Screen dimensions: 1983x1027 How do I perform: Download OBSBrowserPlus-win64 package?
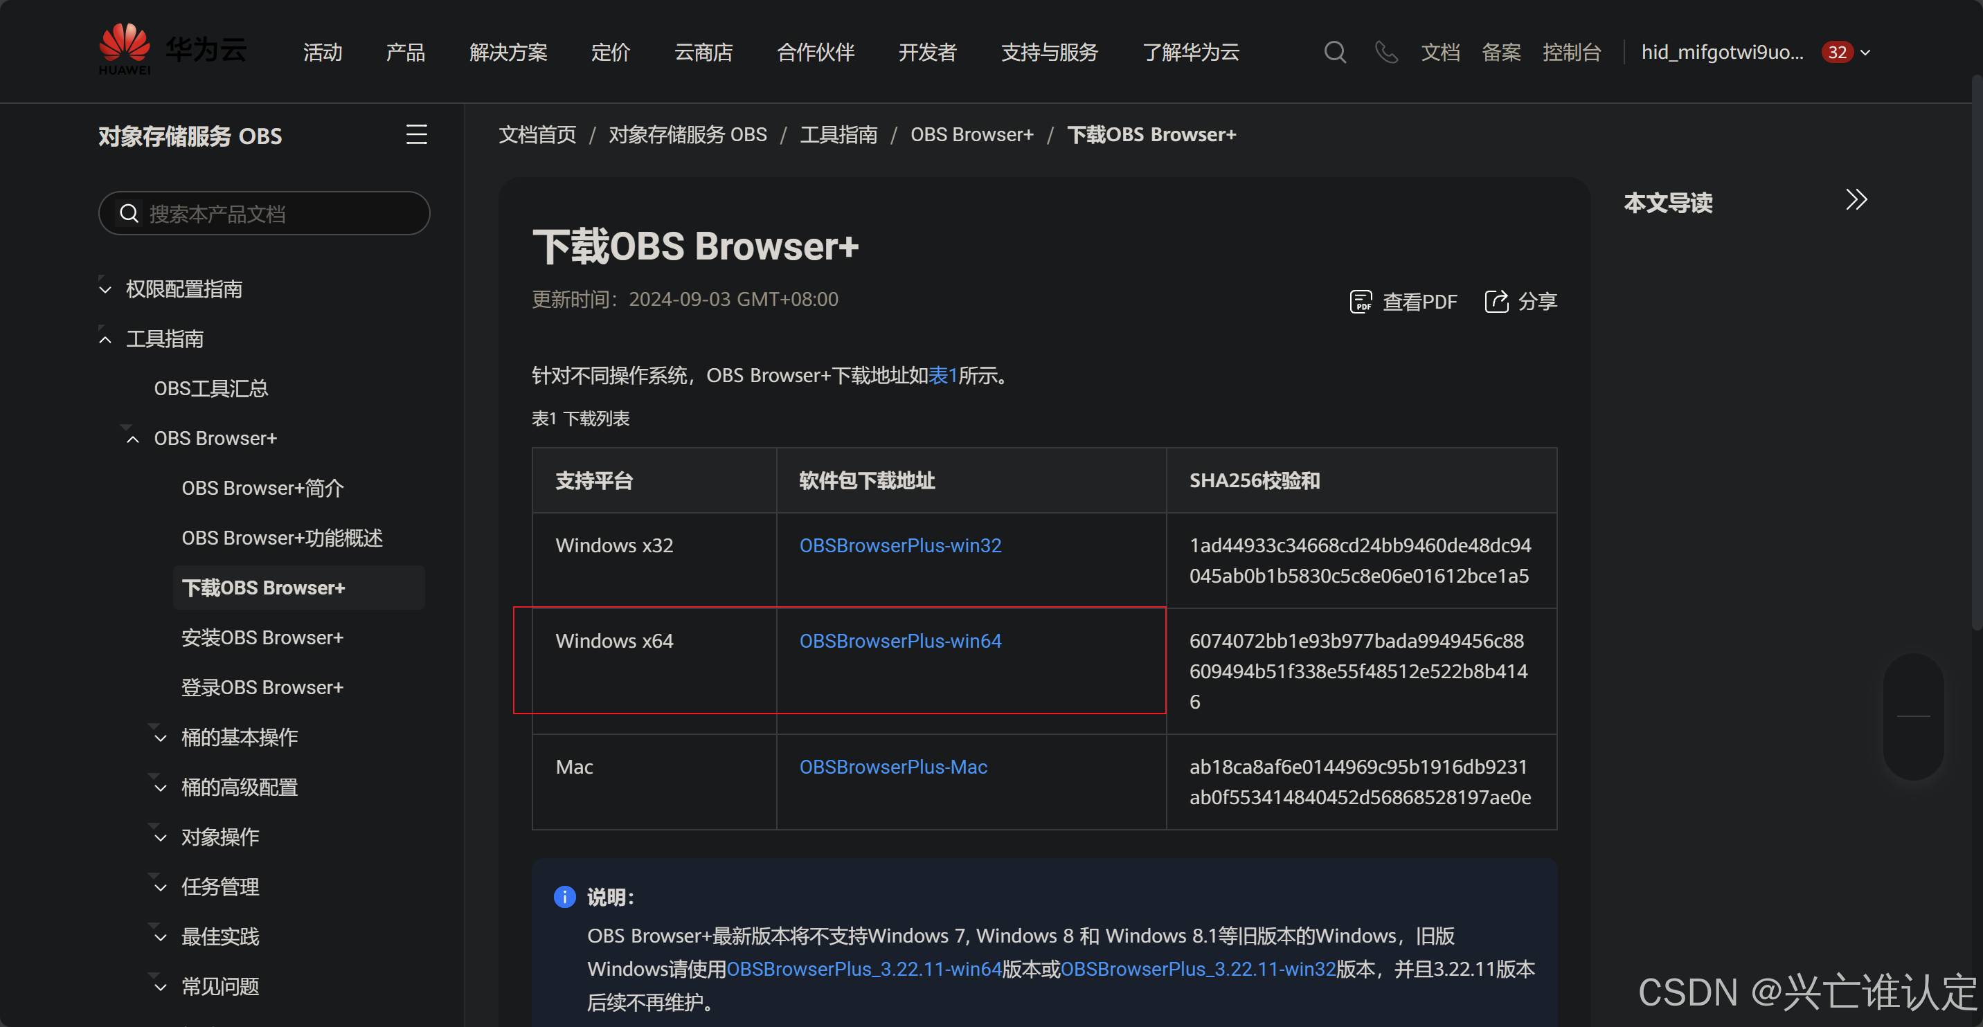click(x=900, y=641)
